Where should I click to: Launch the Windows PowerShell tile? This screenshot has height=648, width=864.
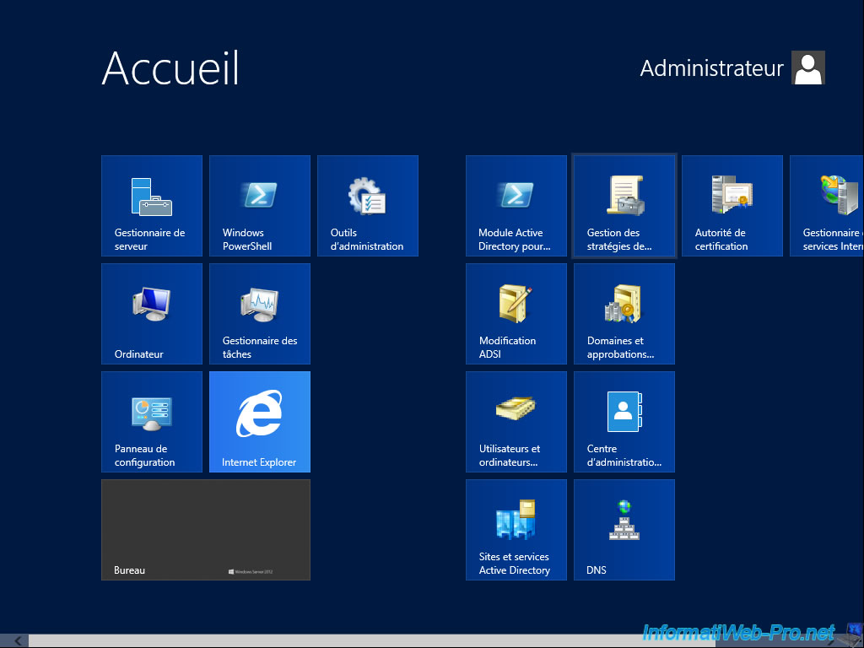[x=260, y=206]
